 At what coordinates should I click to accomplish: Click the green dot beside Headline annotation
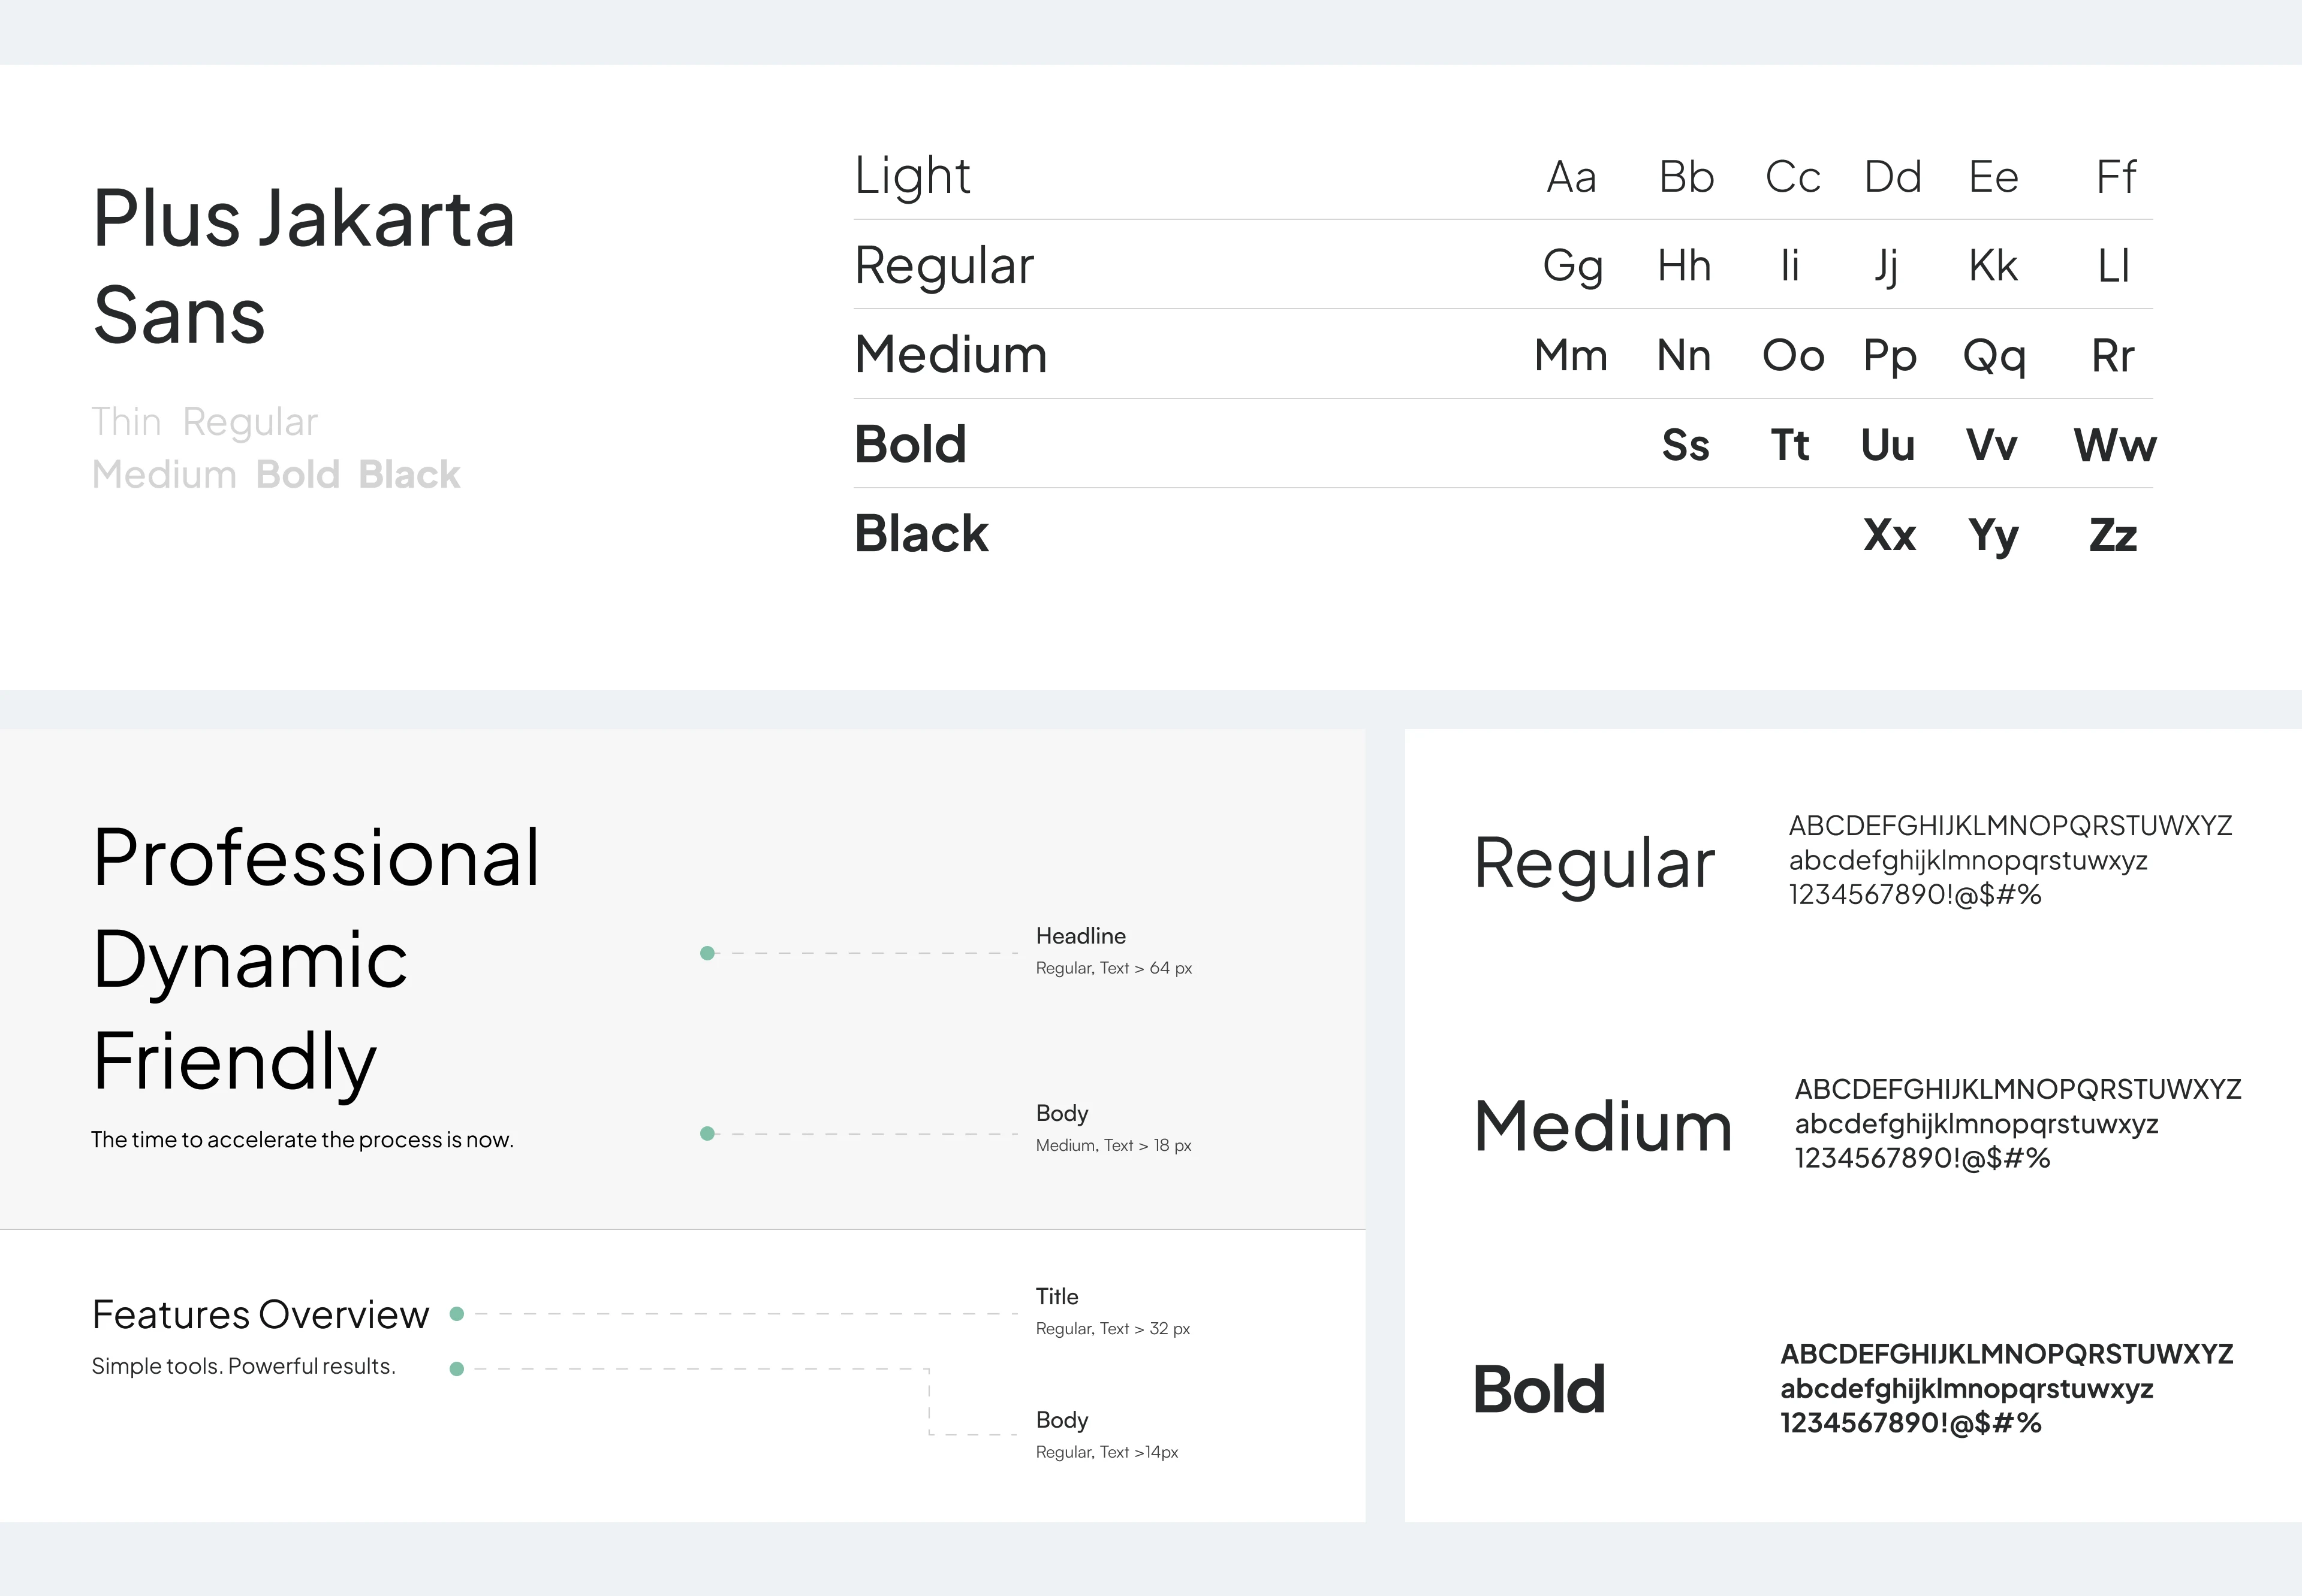707,953
